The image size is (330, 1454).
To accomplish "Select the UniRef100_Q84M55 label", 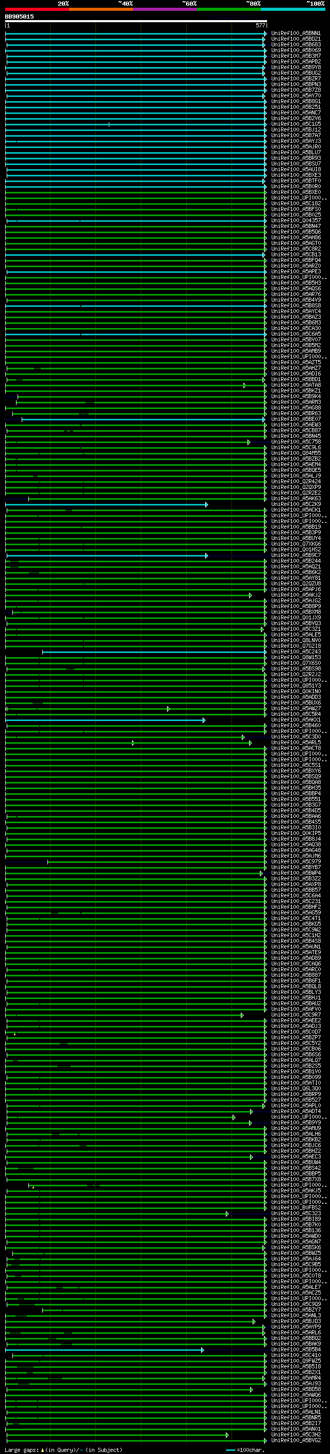I will [x=295, y=453].
